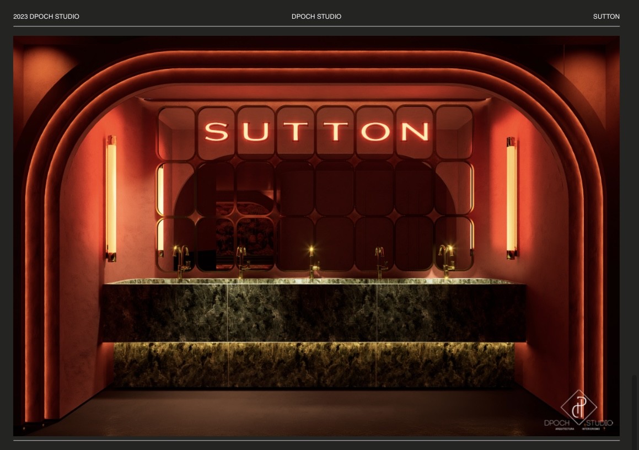Image resolution: width=639 pixels, height=450 pixels.
Task: Click the glowing SUTTON neon sign
Action: pos(316,131)
